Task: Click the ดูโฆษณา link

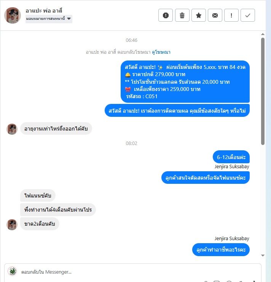Action: click(x=161, y=52)
